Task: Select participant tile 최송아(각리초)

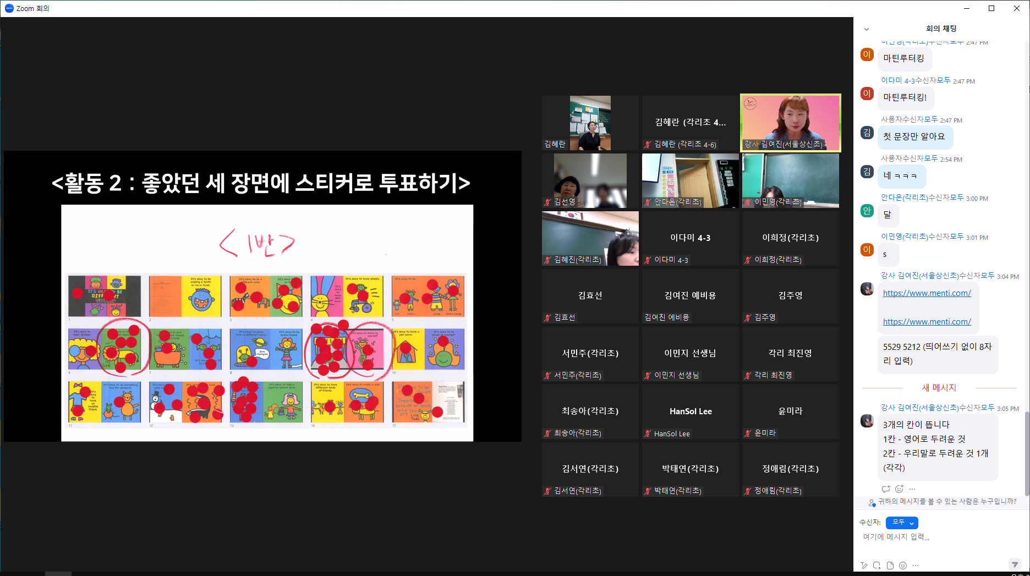Action: (590, 412)
